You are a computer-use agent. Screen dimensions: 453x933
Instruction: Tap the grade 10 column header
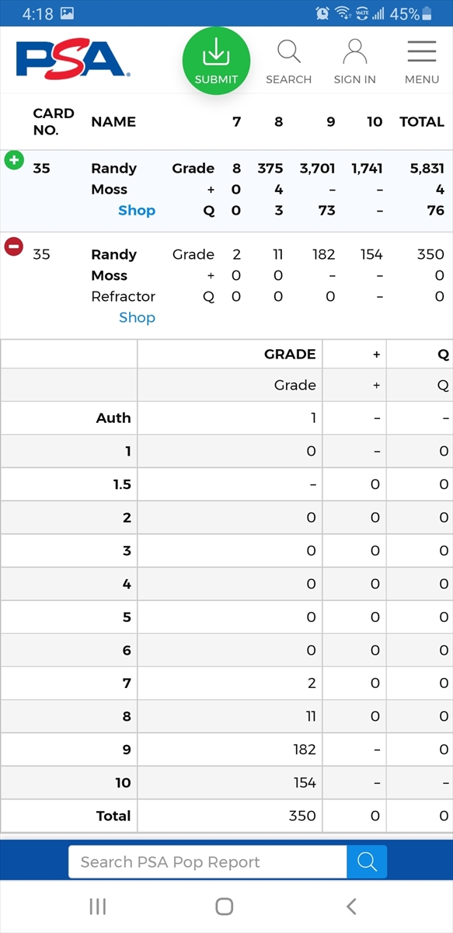(x=375, y=121)
